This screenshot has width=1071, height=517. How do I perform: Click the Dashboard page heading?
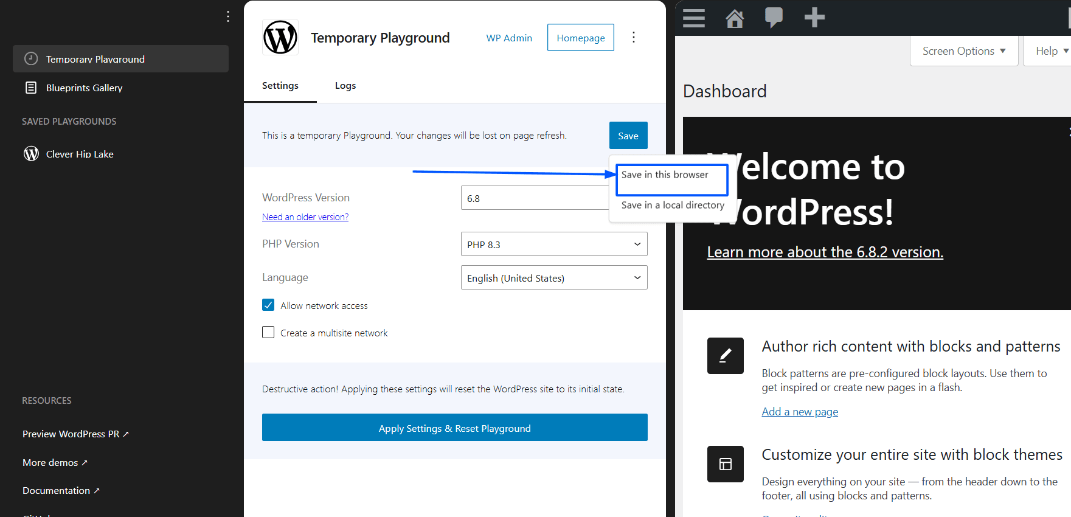725,91
